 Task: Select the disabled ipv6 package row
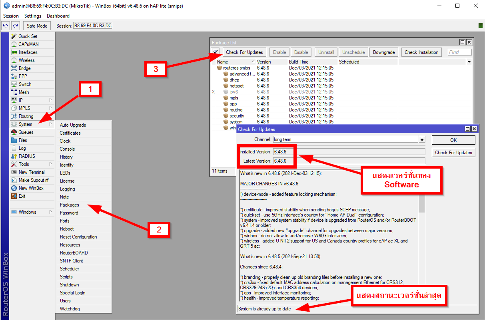[x=341, y=92]
